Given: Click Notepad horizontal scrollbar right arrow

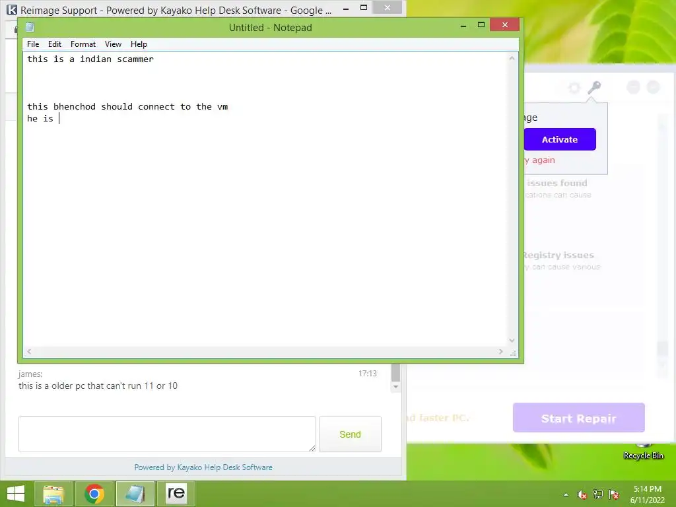Looking at the screenshot, I should [x=500, y=351].
